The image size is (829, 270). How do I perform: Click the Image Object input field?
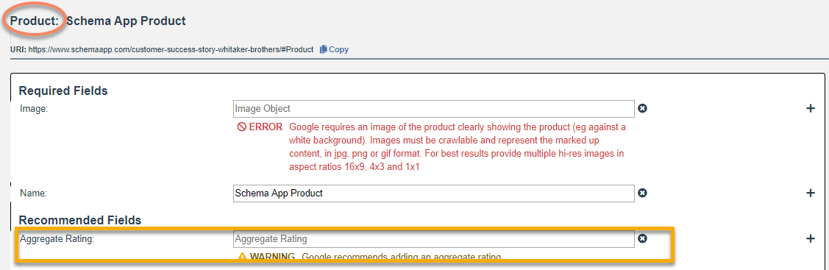click(433, 108)
